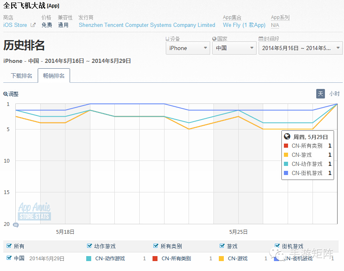Toggle the 街机游戏 checkbox

point(277,246)
